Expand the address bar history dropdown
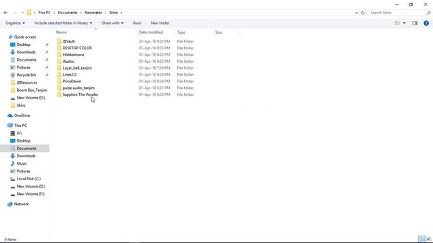Screen dimensions: 433x243 (357, 13)
